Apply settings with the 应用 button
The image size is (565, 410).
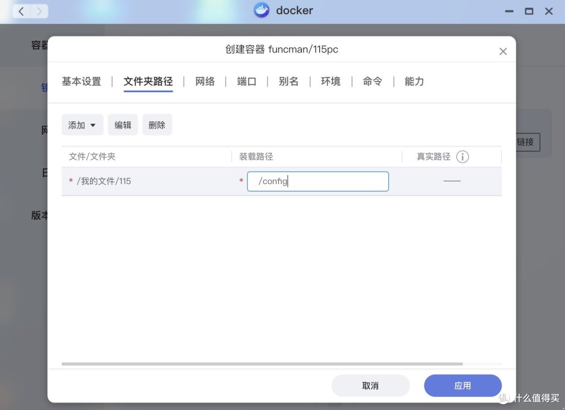[x=462, y=385]
